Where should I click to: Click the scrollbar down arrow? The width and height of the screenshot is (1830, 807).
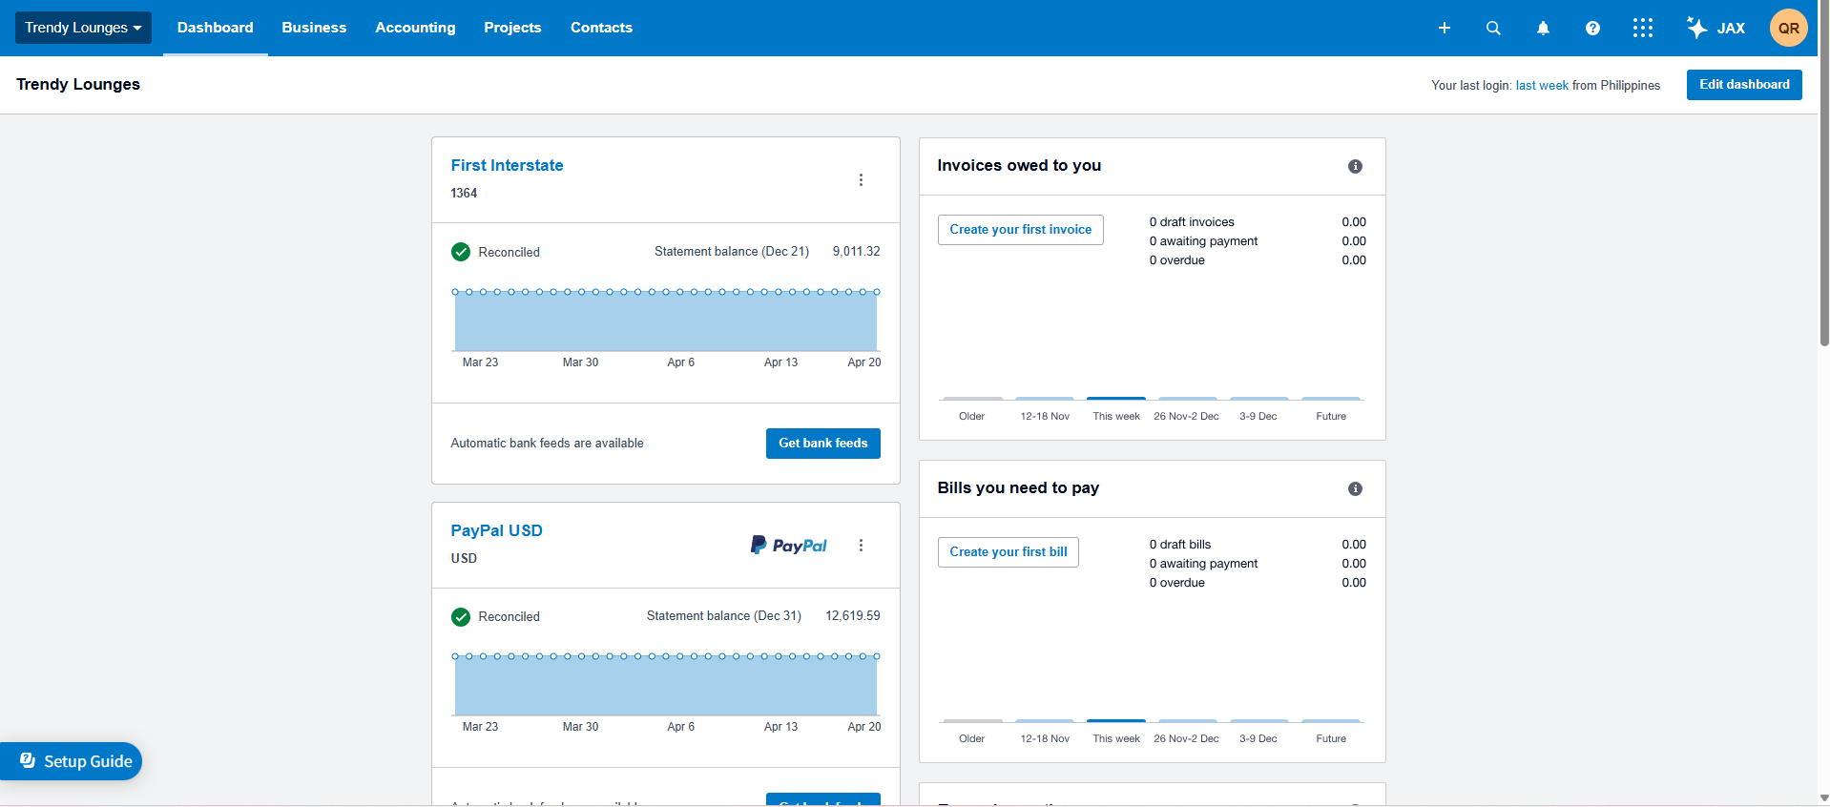[x=1824, y=798]
